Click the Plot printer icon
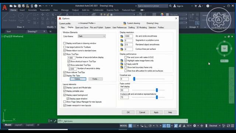This screenshot has height=133, width=236. (x=36, y=6)
